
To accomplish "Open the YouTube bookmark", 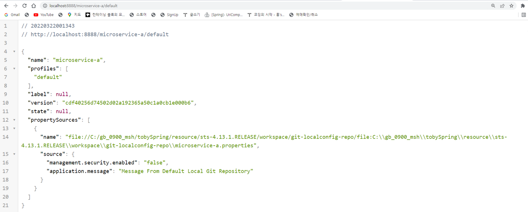I will 43,15.
